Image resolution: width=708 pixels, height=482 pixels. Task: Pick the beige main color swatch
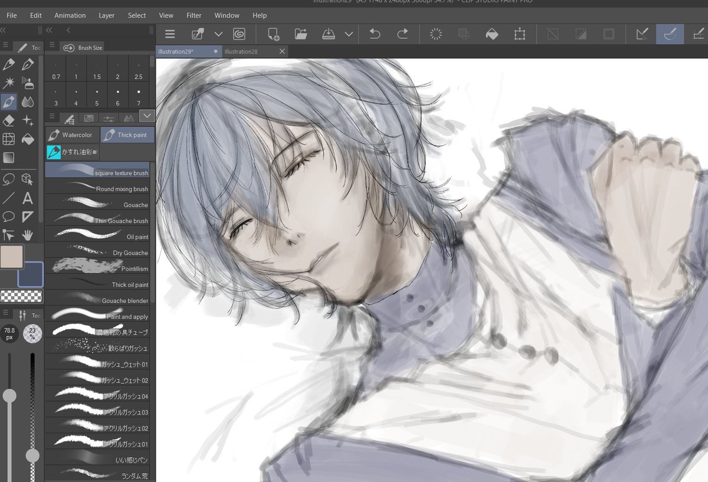pos(12,257)
